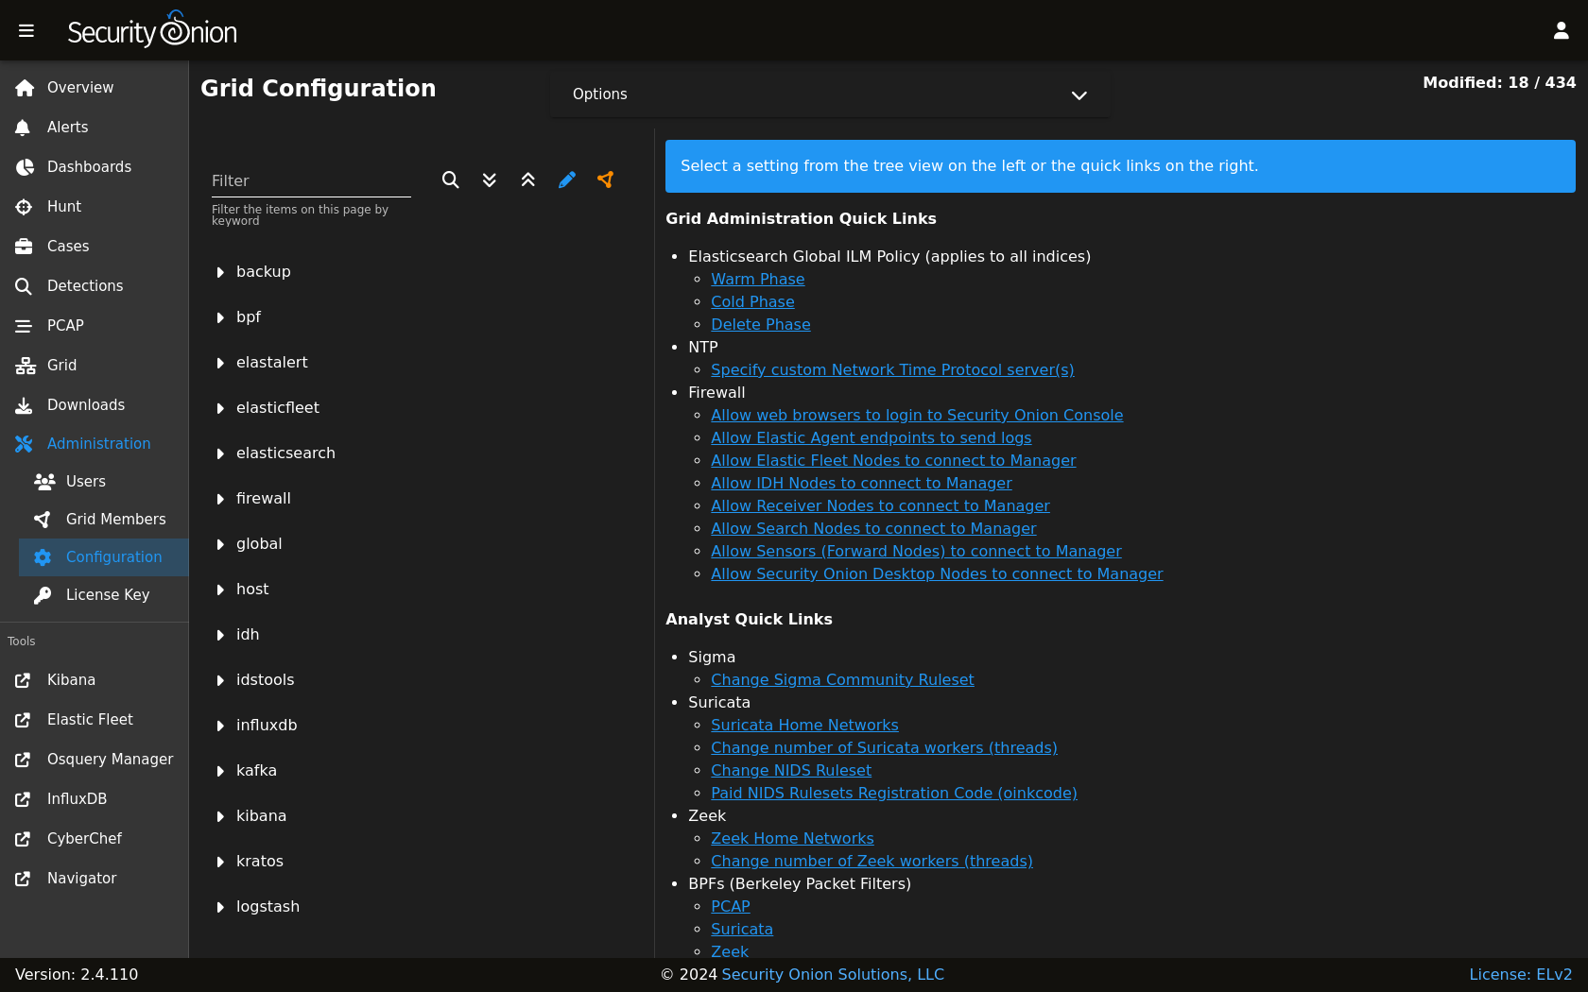The height and width of the screenshot is (992, 1588).
Task: Go to the Hunt page
Action: [x=95, y=207]
